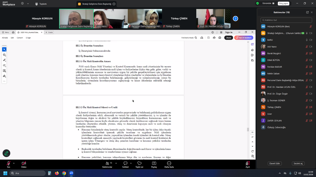The width and height of the screenshot is (316, 177).
Task: Unmute microphone with the Ses button
Action: click(x=8, y=163)
